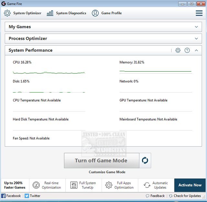The image size is (207, 202).
Task: Open the hamburger menu
Action: (x=199, y=13)
